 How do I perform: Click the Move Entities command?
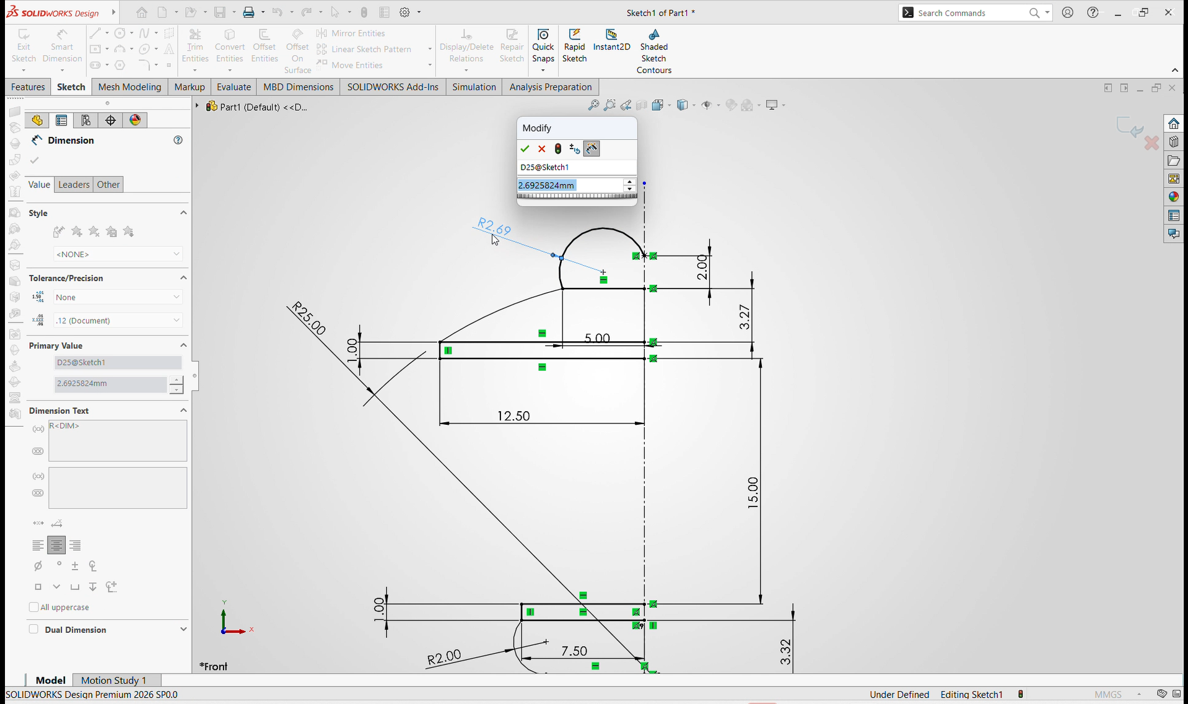(349, 66)
